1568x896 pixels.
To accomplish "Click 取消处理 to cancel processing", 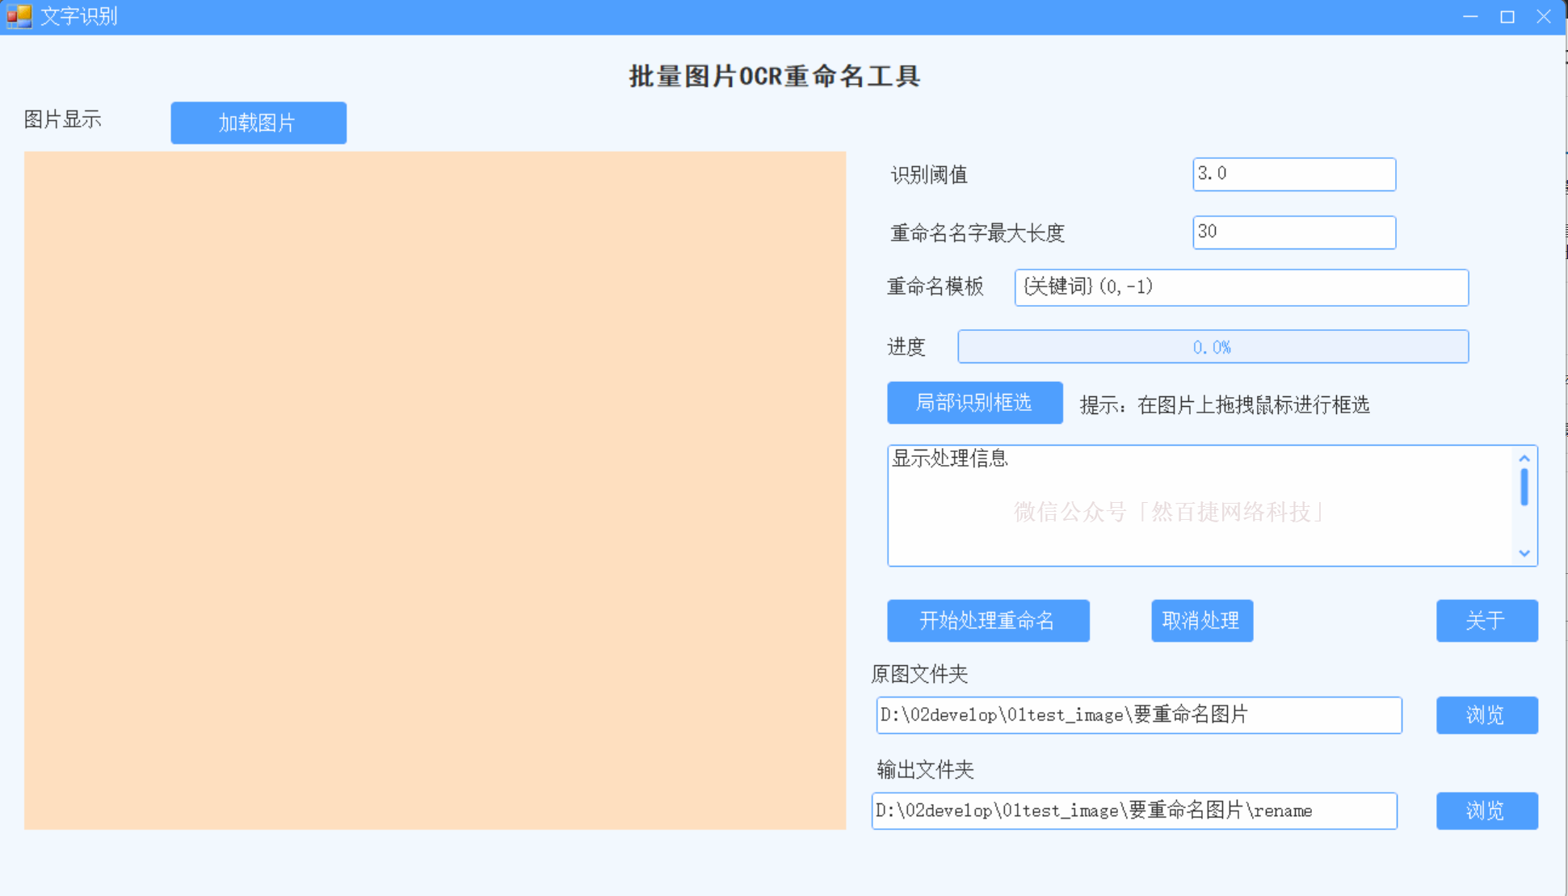I will coord(1201,621).
